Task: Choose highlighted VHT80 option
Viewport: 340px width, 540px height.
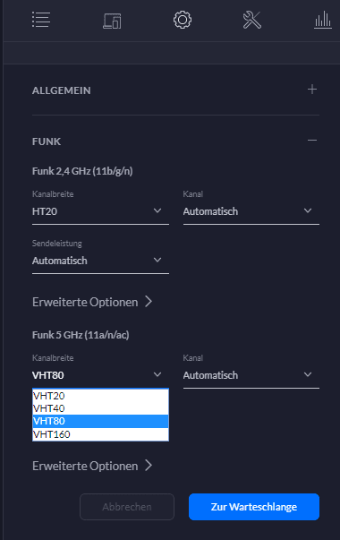Action: coord(100,421)
